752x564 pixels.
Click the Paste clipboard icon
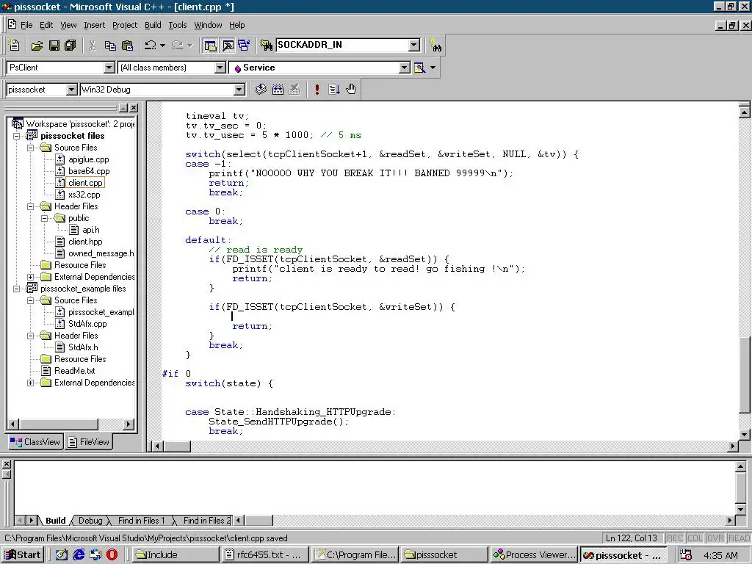pyautogui.click(x=128, y=46)
